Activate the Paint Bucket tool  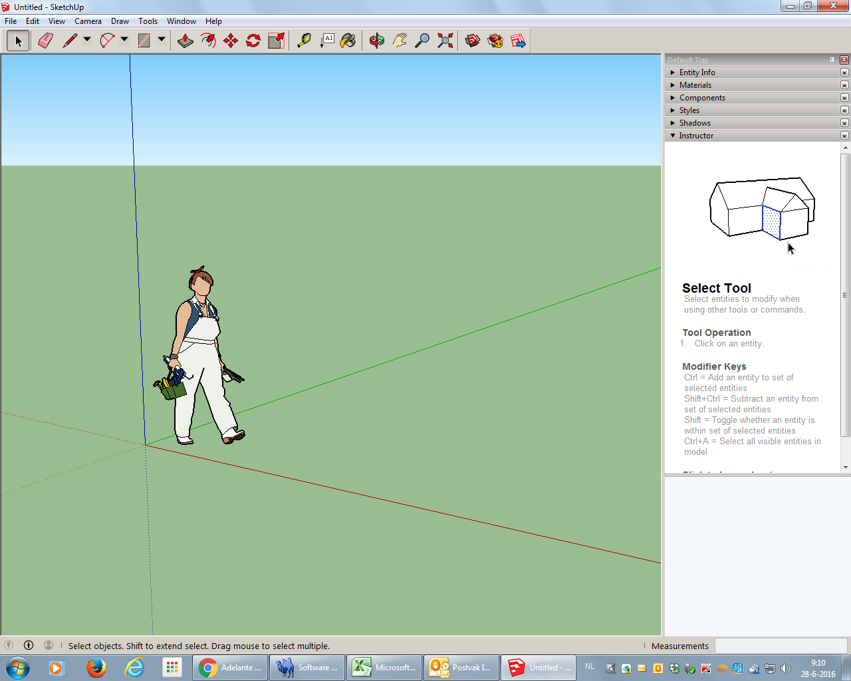(348, 41)
